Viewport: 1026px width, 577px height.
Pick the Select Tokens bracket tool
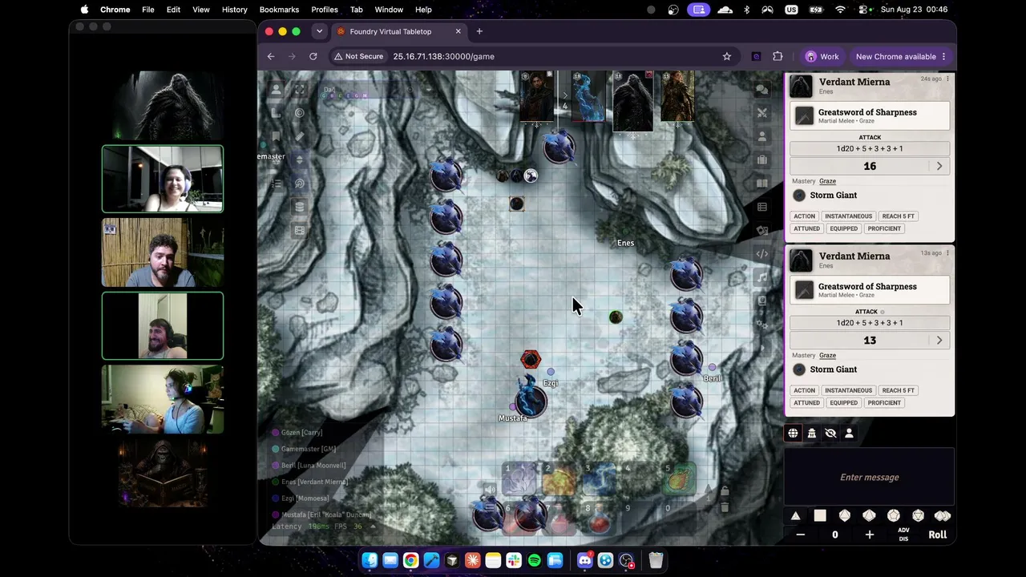[x=300, y=89]
